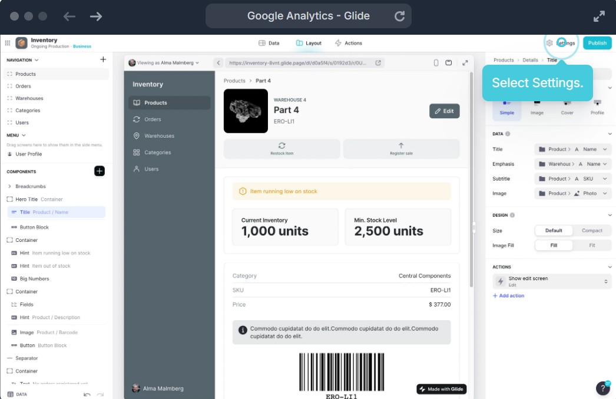Viewport: 616px width, 399px height.
Task: Click the Made with Glide badge
Action: (441, 389)
